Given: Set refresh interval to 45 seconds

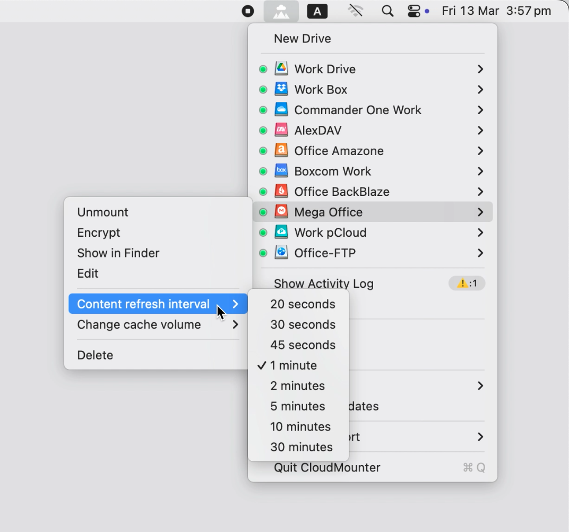Looking at the screenshot, I should (298, 345).
